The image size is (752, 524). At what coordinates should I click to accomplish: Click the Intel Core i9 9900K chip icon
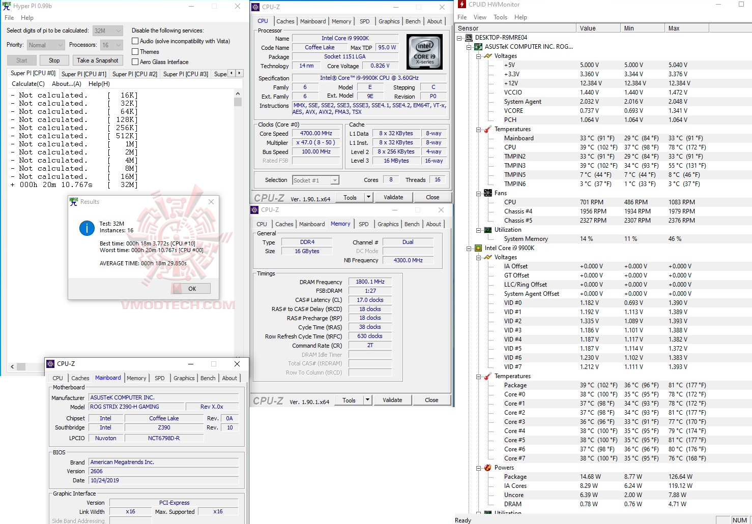pos(478,248)
